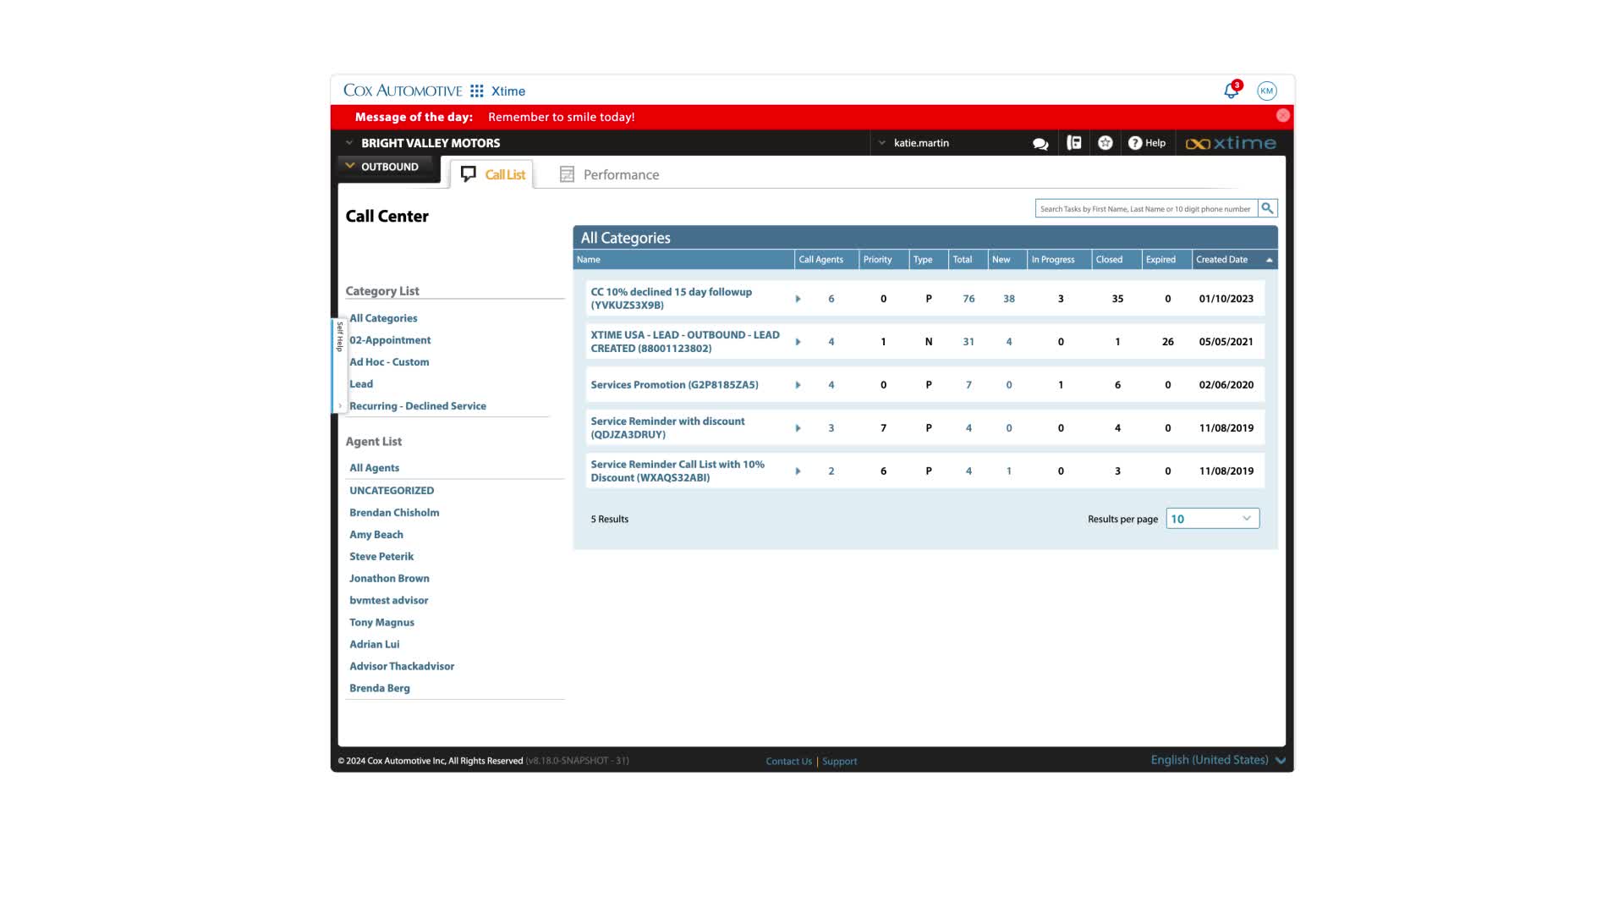1624x914 pixels.
Task: Open the notifications bell with 3 alerts
Action: (1231, 90)
